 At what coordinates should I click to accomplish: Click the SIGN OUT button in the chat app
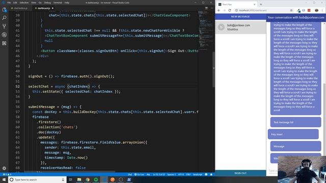click(240, 173)
